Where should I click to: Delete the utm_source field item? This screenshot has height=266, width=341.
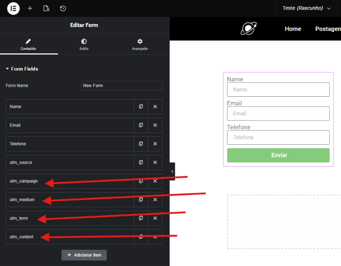(155, 162)
